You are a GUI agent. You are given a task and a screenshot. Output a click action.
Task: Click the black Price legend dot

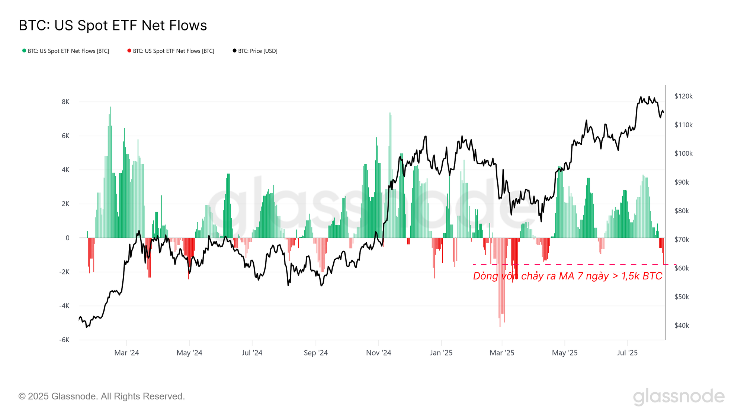[234, 51]
